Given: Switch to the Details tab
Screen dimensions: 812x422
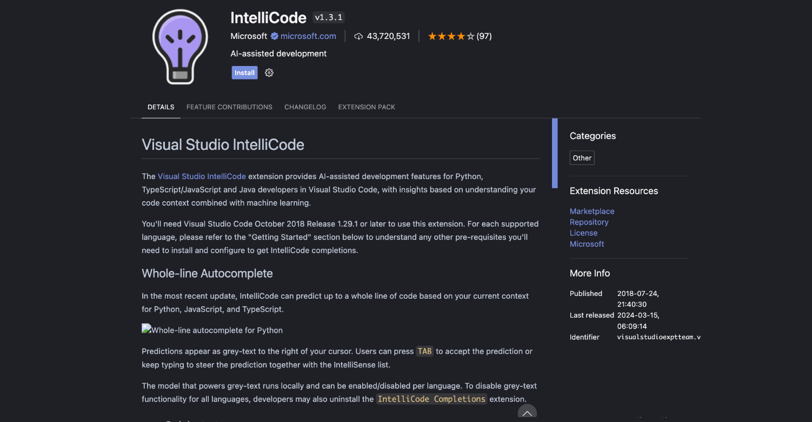Looking at the screenshot, I should 161,107.
